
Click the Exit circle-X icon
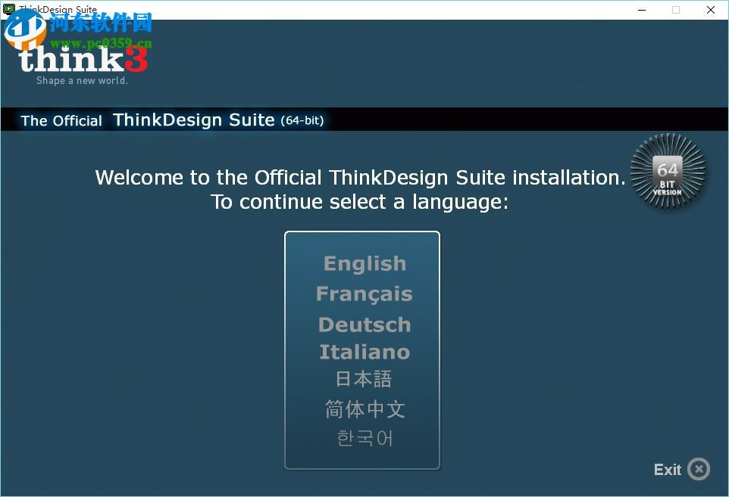coord(699,469)
